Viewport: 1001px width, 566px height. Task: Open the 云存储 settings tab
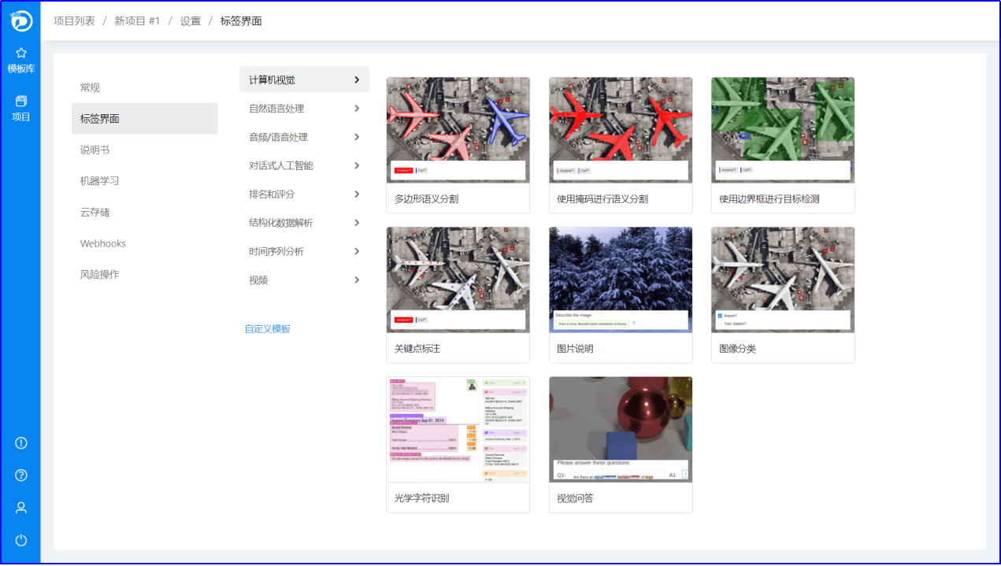[x=144, y=212]
